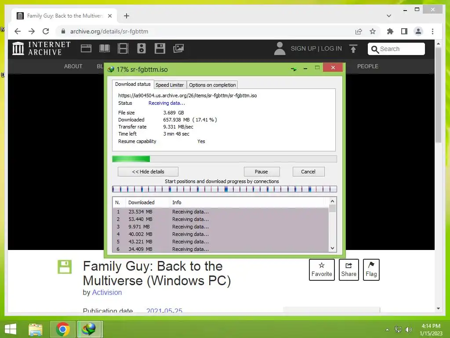This screenshot has height=338, width=450.
Task: Click the connections list scroll down arrow
Action: click(x=332, y=248)
